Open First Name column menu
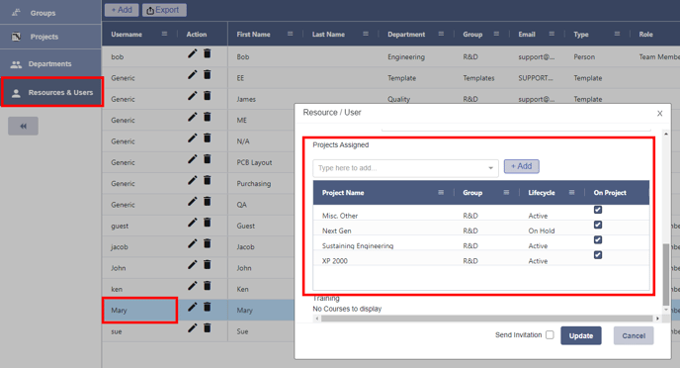 (x=291, y=34)
